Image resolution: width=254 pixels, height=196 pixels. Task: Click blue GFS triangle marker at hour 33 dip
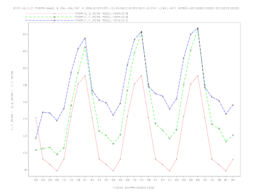coord(113,115)
